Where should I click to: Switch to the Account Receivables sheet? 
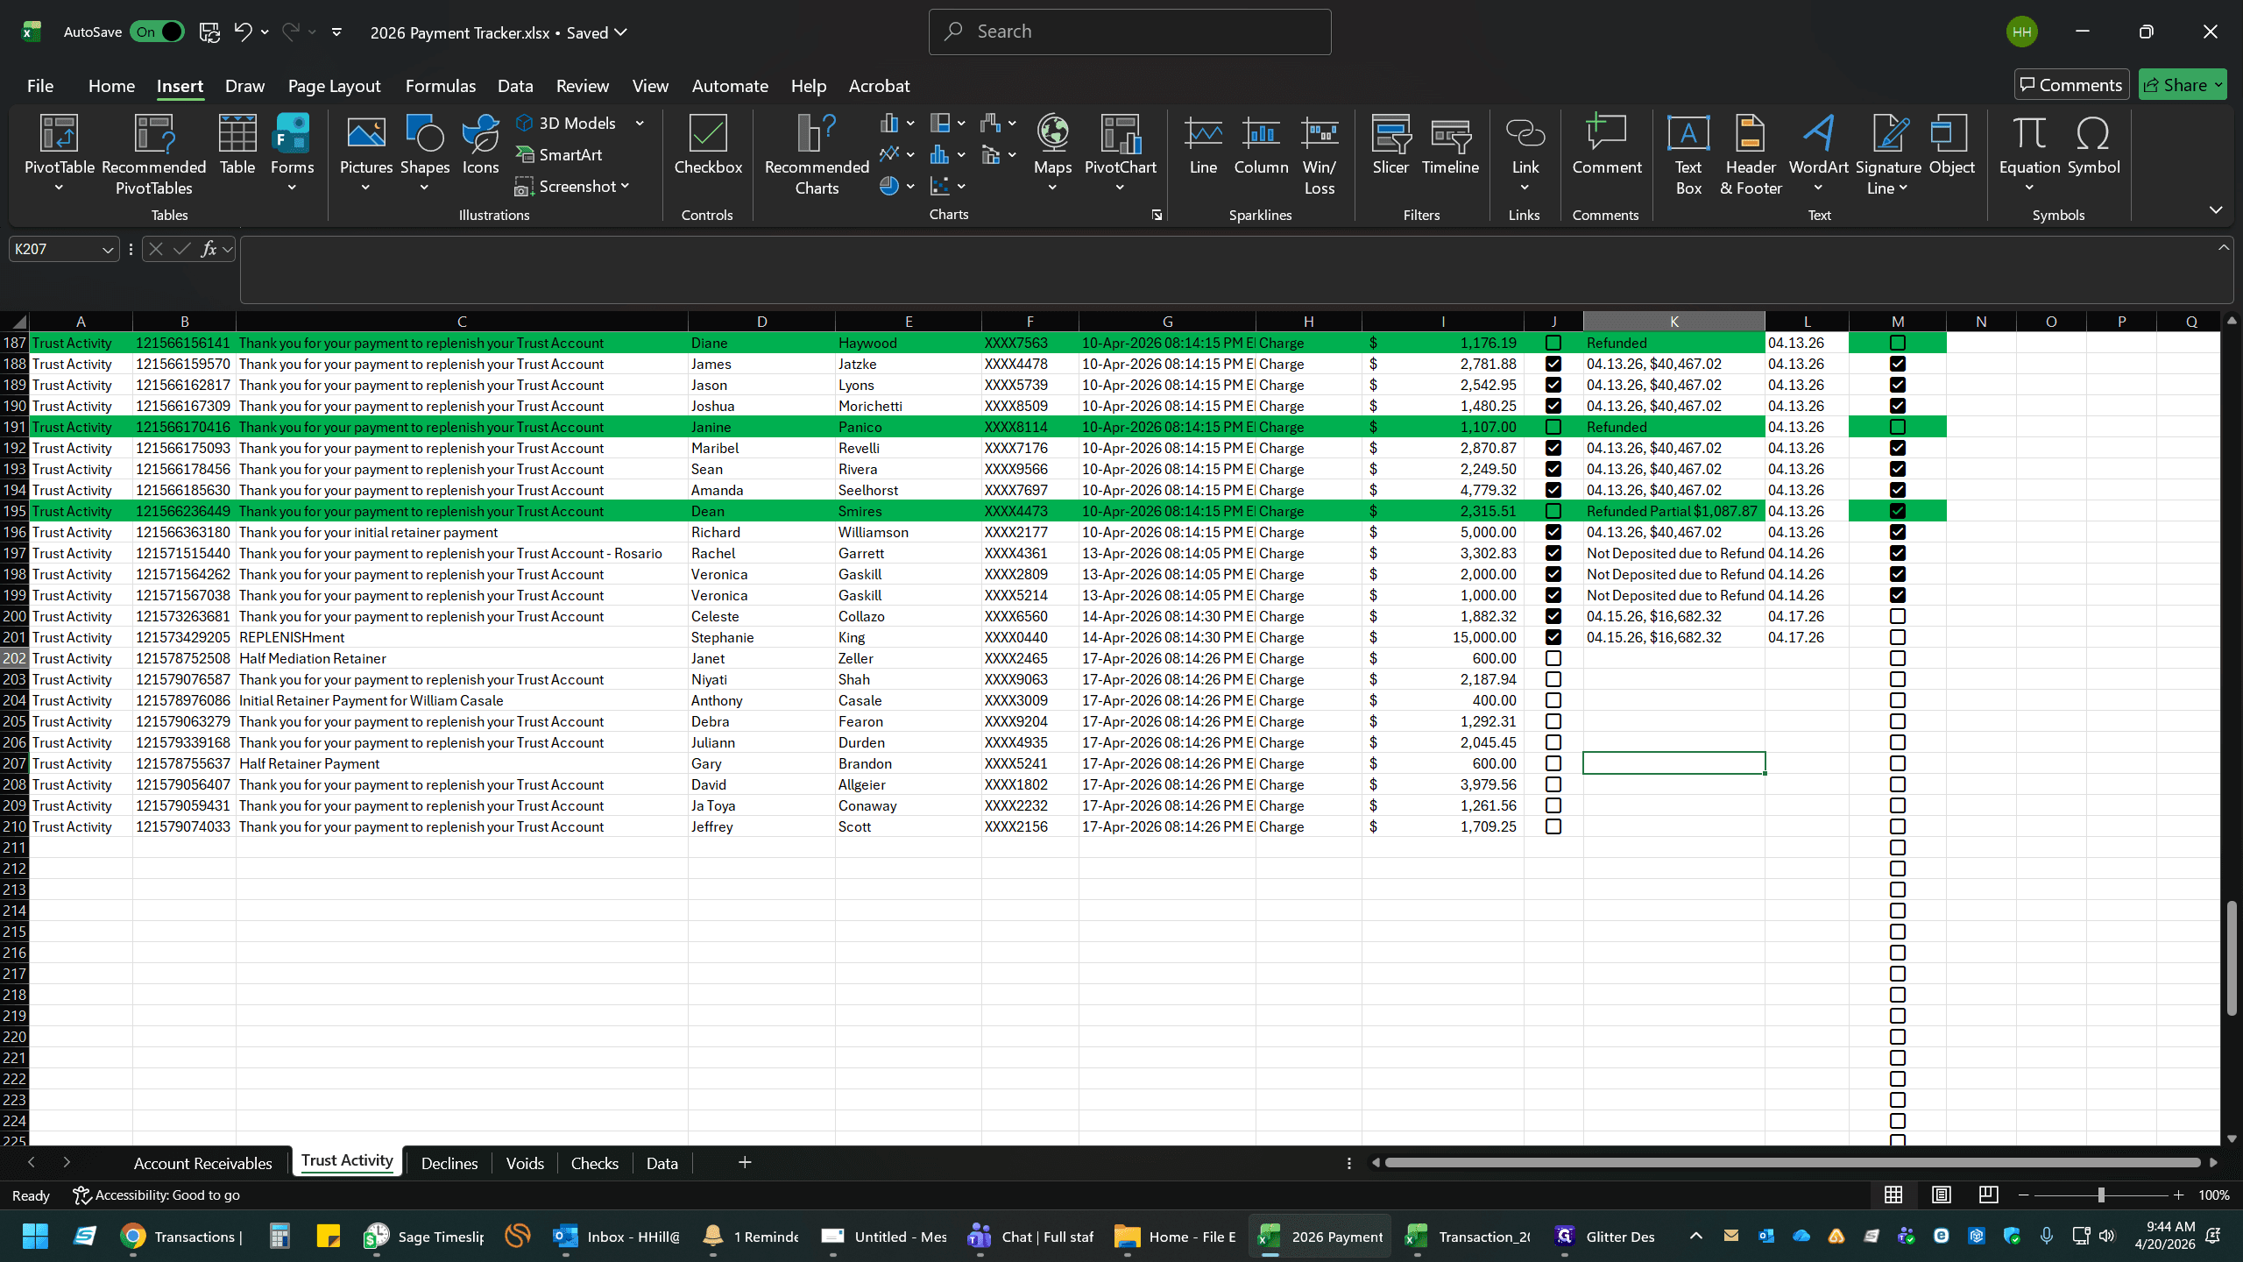tap(203, 1163)
